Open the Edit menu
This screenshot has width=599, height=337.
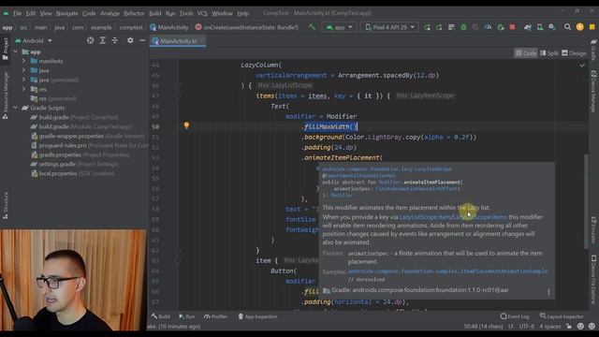pos(31,13)
